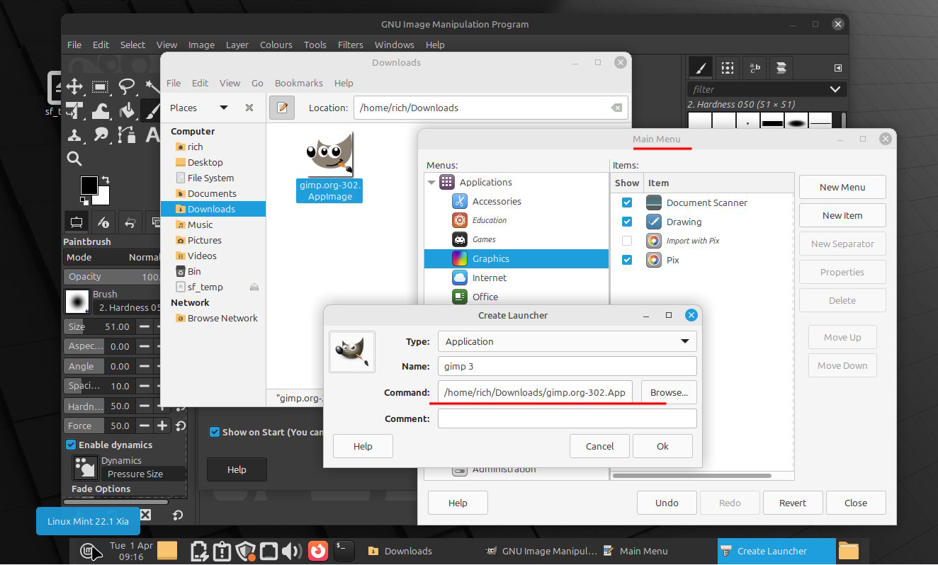Open the Linux Mint start menu
The height and width of the screenshot is (565, 938).
tap(89, 551)
